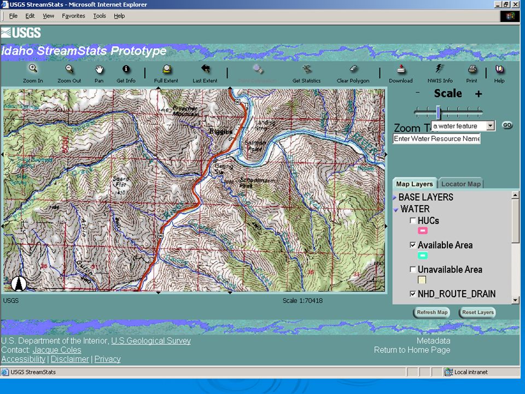Check the Unavailable Area layer
The width and height of the screenshot is (525, 394).
tap(413, 269)
